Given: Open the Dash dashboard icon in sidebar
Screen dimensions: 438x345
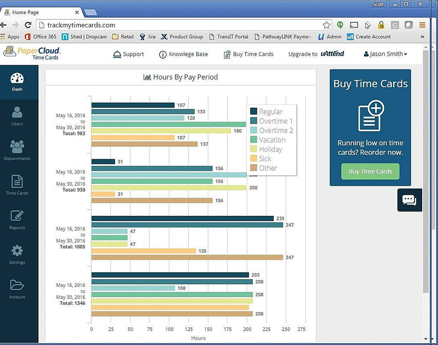Looking at the screenshot, I should 17,82.
